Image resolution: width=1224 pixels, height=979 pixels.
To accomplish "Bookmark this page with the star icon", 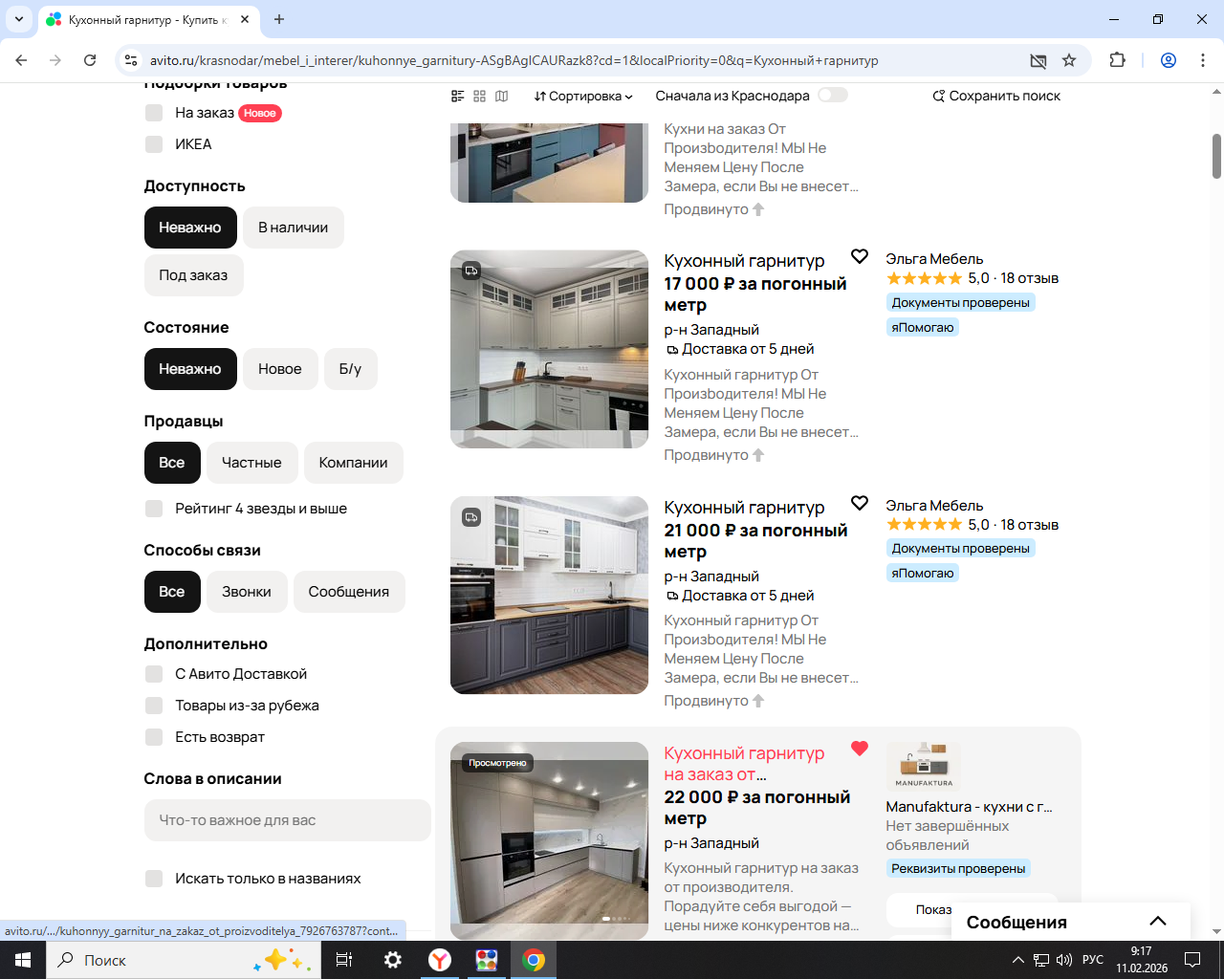I will (1069, 60).
